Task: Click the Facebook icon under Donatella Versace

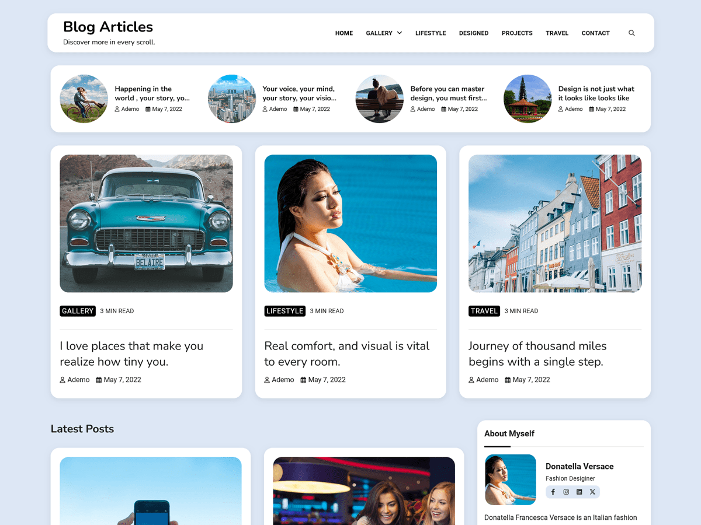Action: coord(553,492)
